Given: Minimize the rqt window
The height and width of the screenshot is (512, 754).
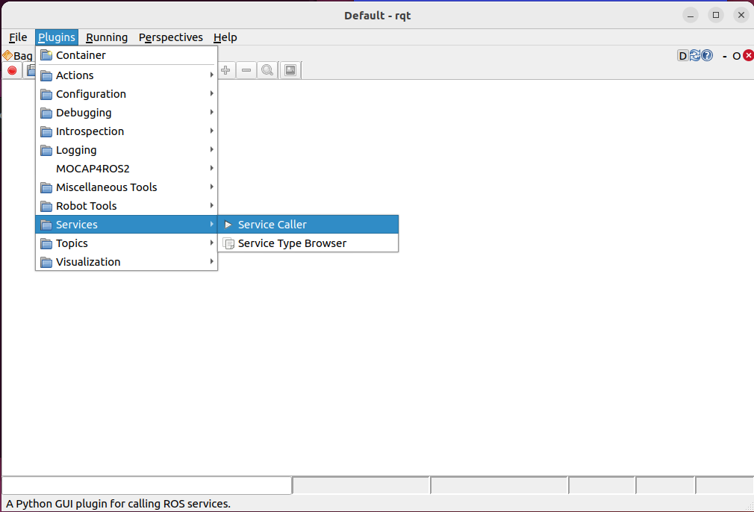Looking at the screenshot, I should pyautogui.click(x=691, y=16).
